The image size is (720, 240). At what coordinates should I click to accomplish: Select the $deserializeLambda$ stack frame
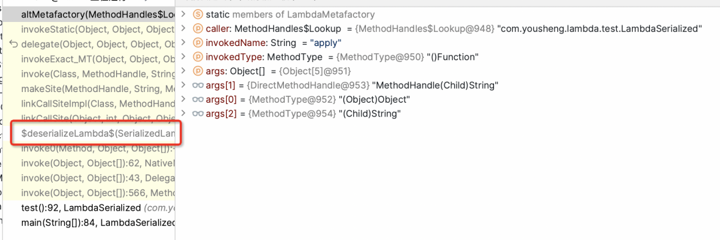click(98, 133)
